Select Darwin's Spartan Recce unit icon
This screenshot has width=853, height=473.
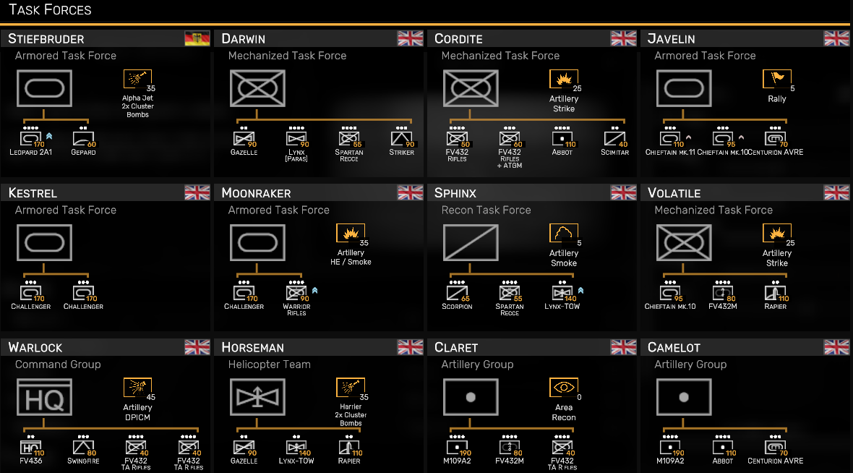[x=349, y=139]
